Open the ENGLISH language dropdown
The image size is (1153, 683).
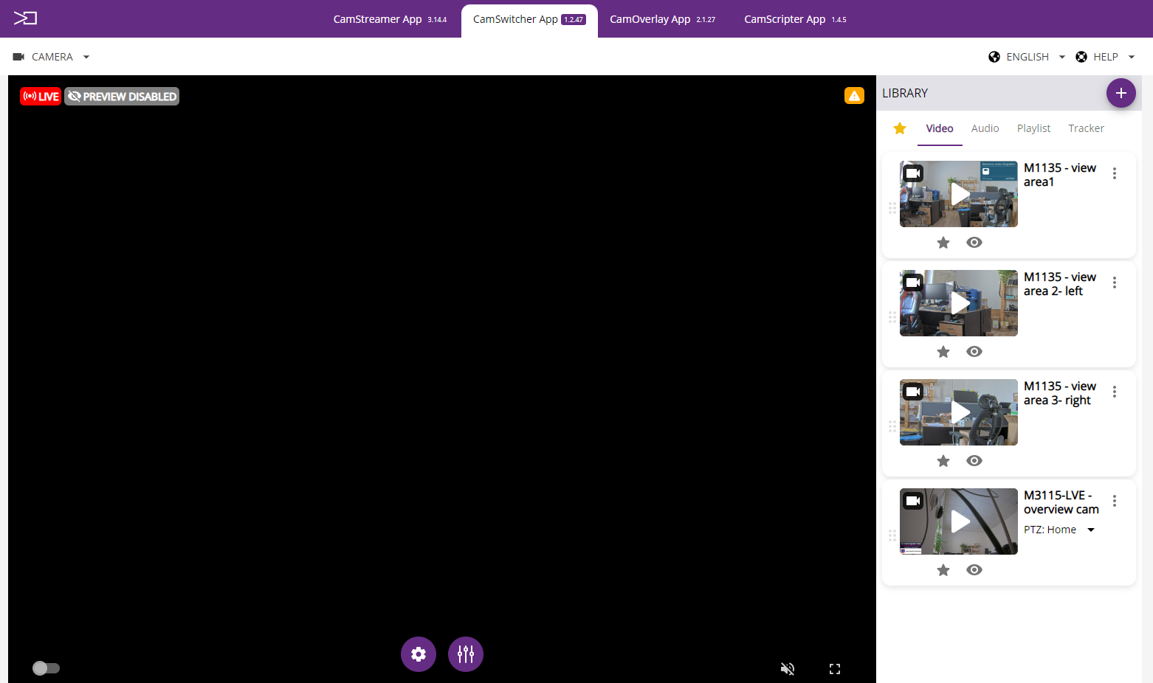point(1028,57)
